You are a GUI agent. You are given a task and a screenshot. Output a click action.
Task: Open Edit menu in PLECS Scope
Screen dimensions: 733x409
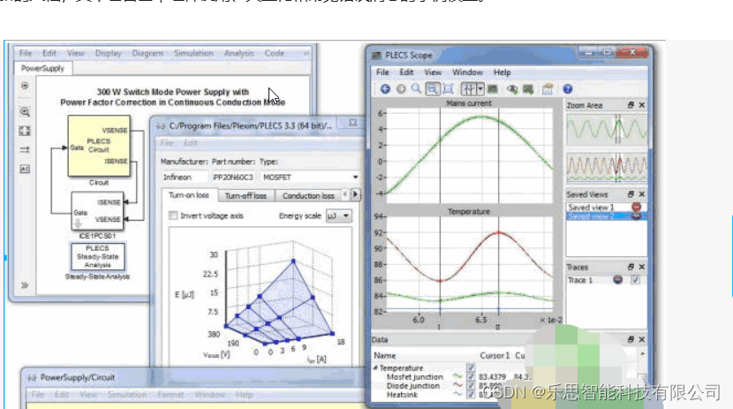coord(406,72)
